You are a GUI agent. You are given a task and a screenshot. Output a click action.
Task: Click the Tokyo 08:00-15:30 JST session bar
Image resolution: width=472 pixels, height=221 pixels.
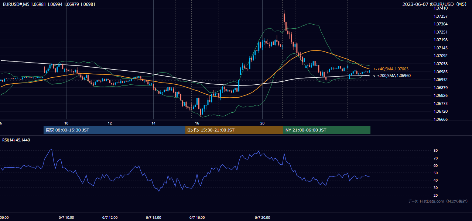[x=114, y=130]
